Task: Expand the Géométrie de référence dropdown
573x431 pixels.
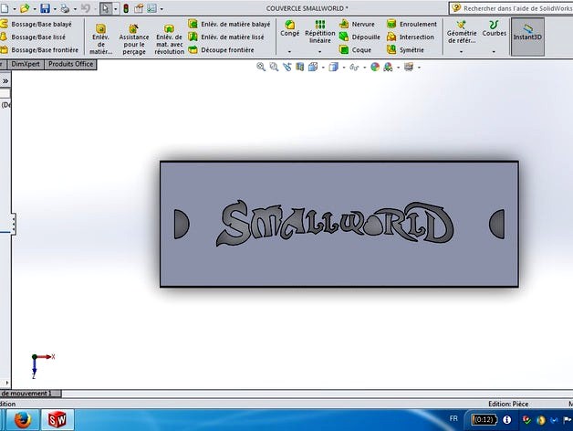Action: tap(461, 52)
